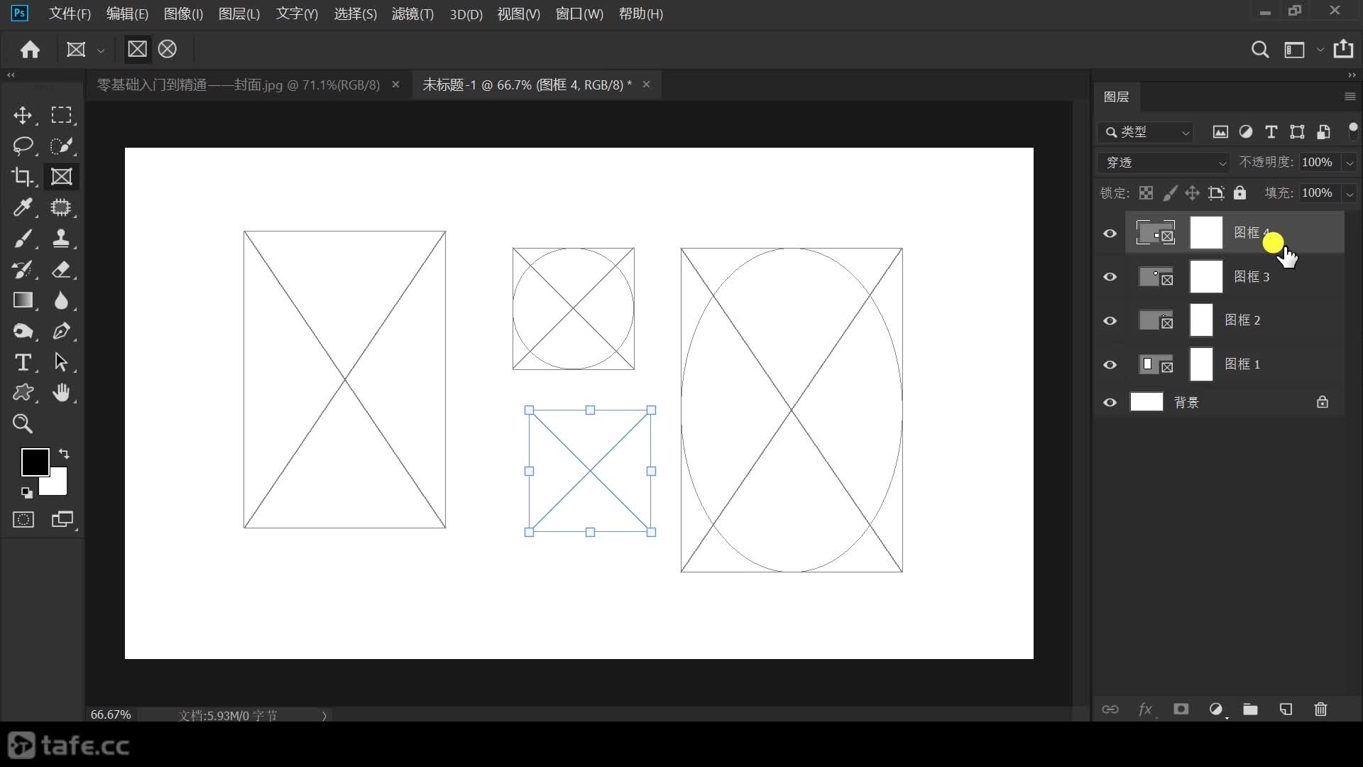Viewport: 1363px width, 767px height.
Task: Open the search icon at top right
Action: click(x=1260, y=50)
